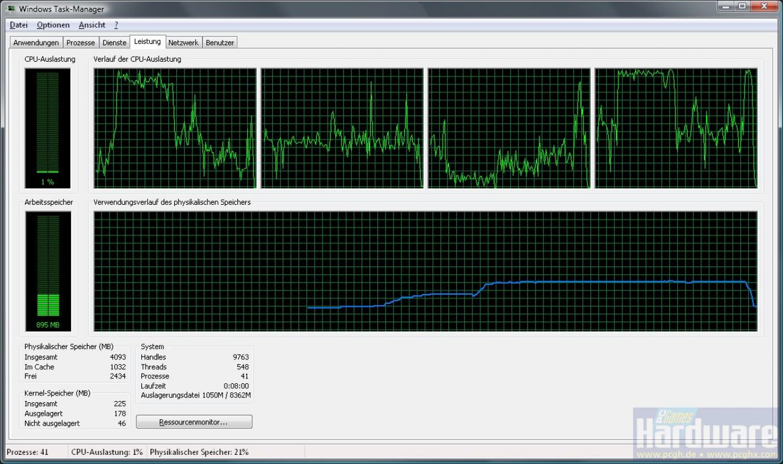Click status bar entry Prozesse: 41
Screen dimensions: 783x464
(28, 452)
